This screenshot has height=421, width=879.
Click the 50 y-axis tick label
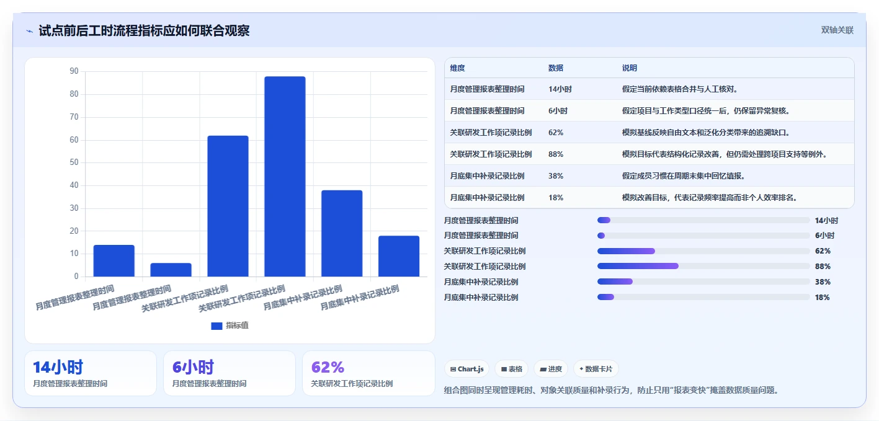pyautogui.click(x=74, y=162)
